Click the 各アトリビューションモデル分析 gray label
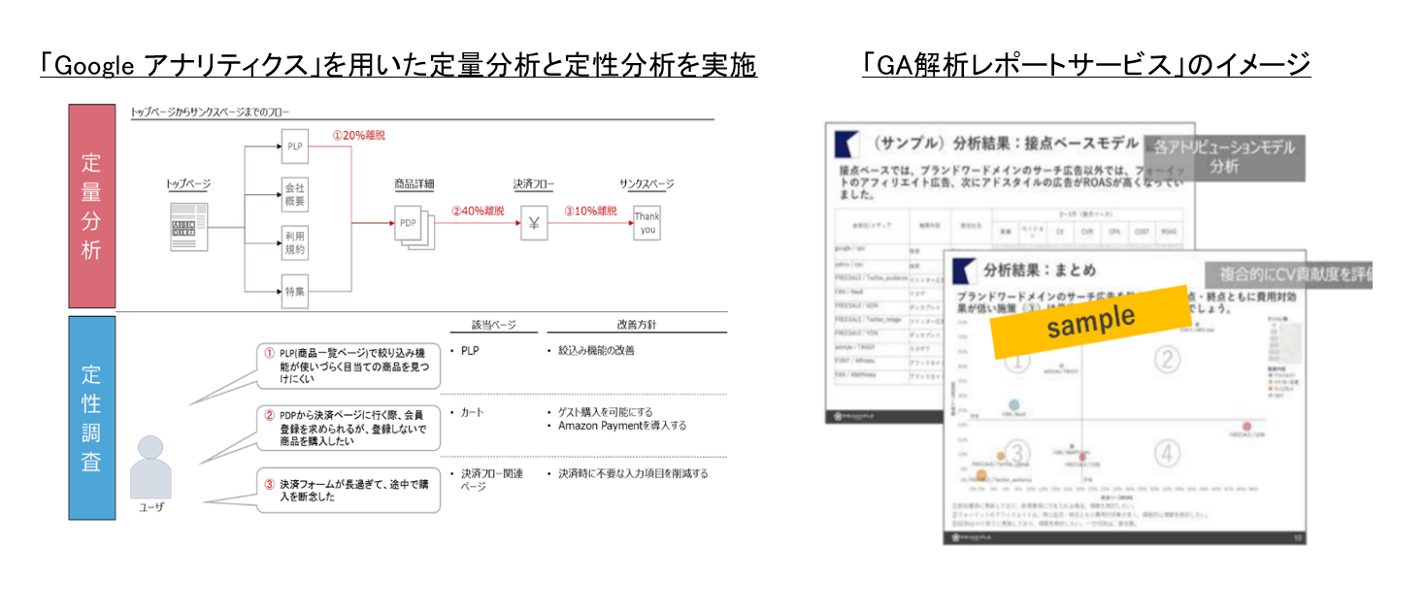1426x609 pixels. 1224,157
